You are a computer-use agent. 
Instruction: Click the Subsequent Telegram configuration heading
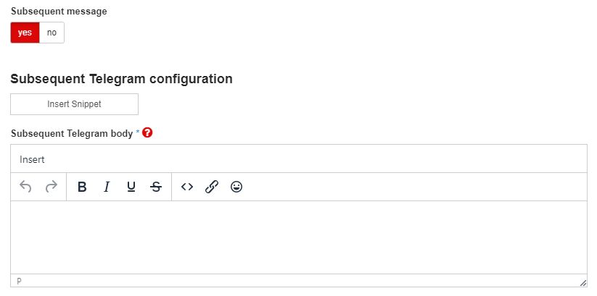[121, 79]
